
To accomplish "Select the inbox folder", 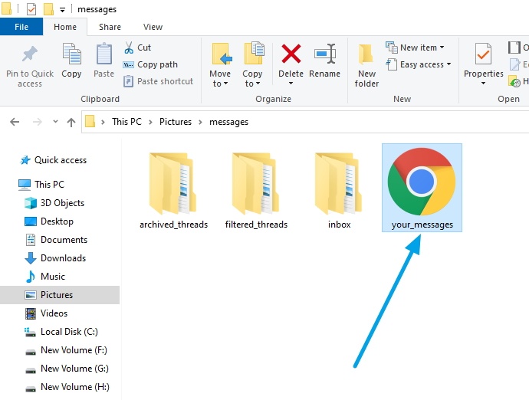I will (339, 191).
